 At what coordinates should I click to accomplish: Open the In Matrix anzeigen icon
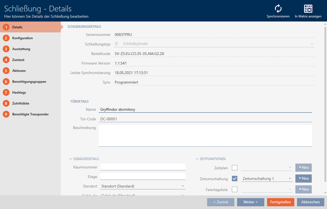click(308, 9)
